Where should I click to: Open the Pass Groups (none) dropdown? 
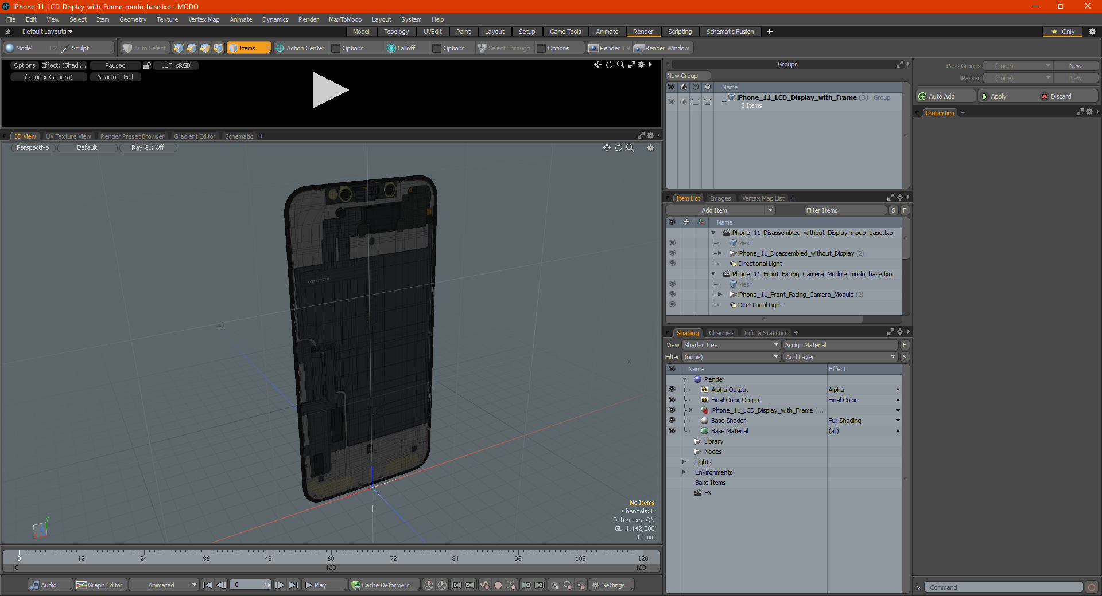[1018, 66]
